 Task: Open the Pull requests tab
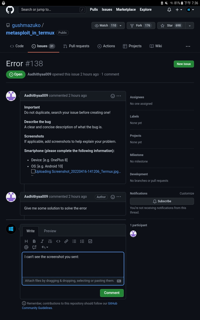[76, 46]
